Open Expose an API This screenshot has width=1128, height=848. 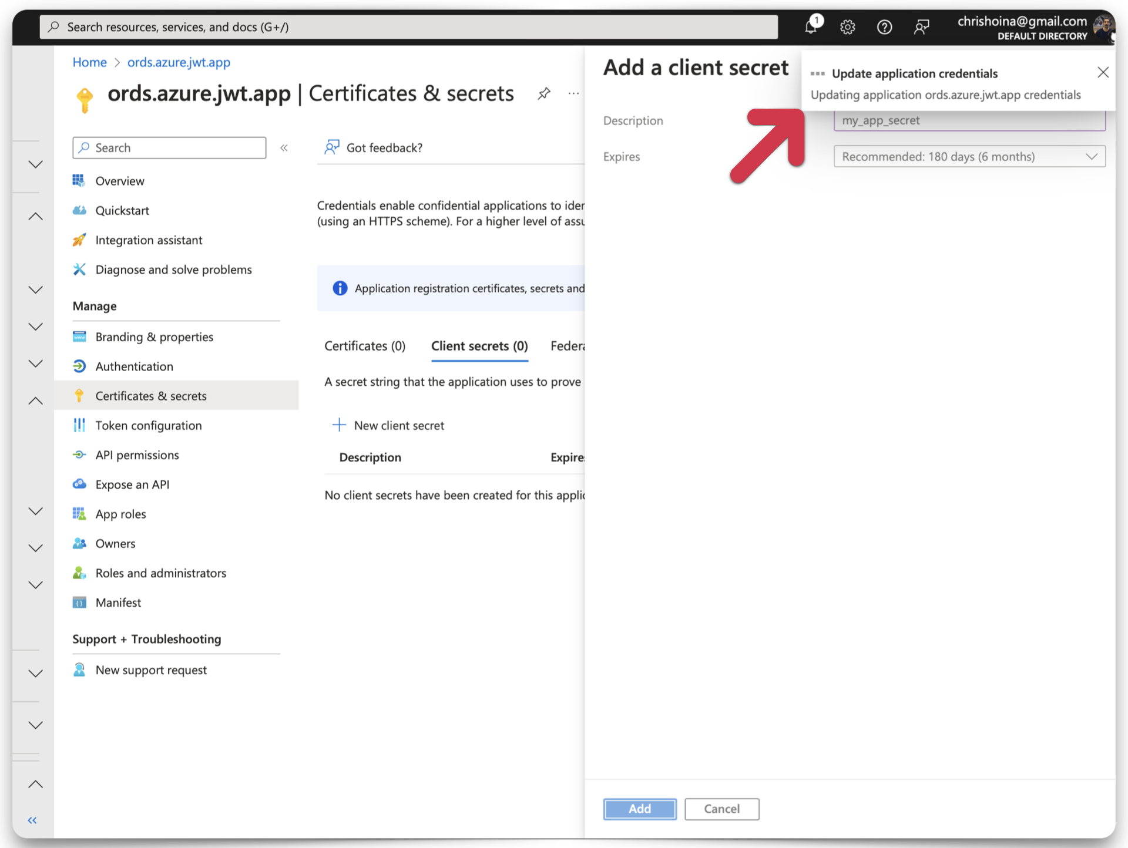[x=132, y=484]
